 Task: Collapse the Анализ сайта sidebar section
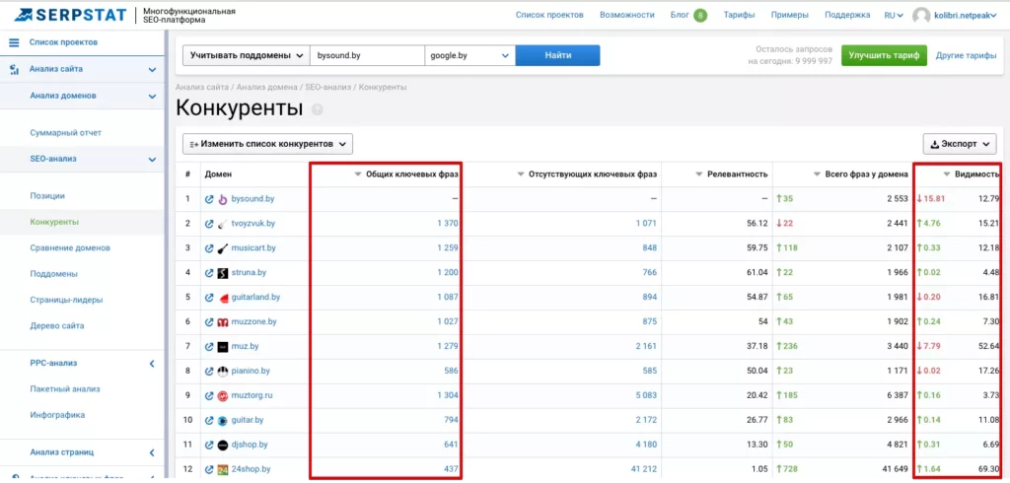coord(152,70)
